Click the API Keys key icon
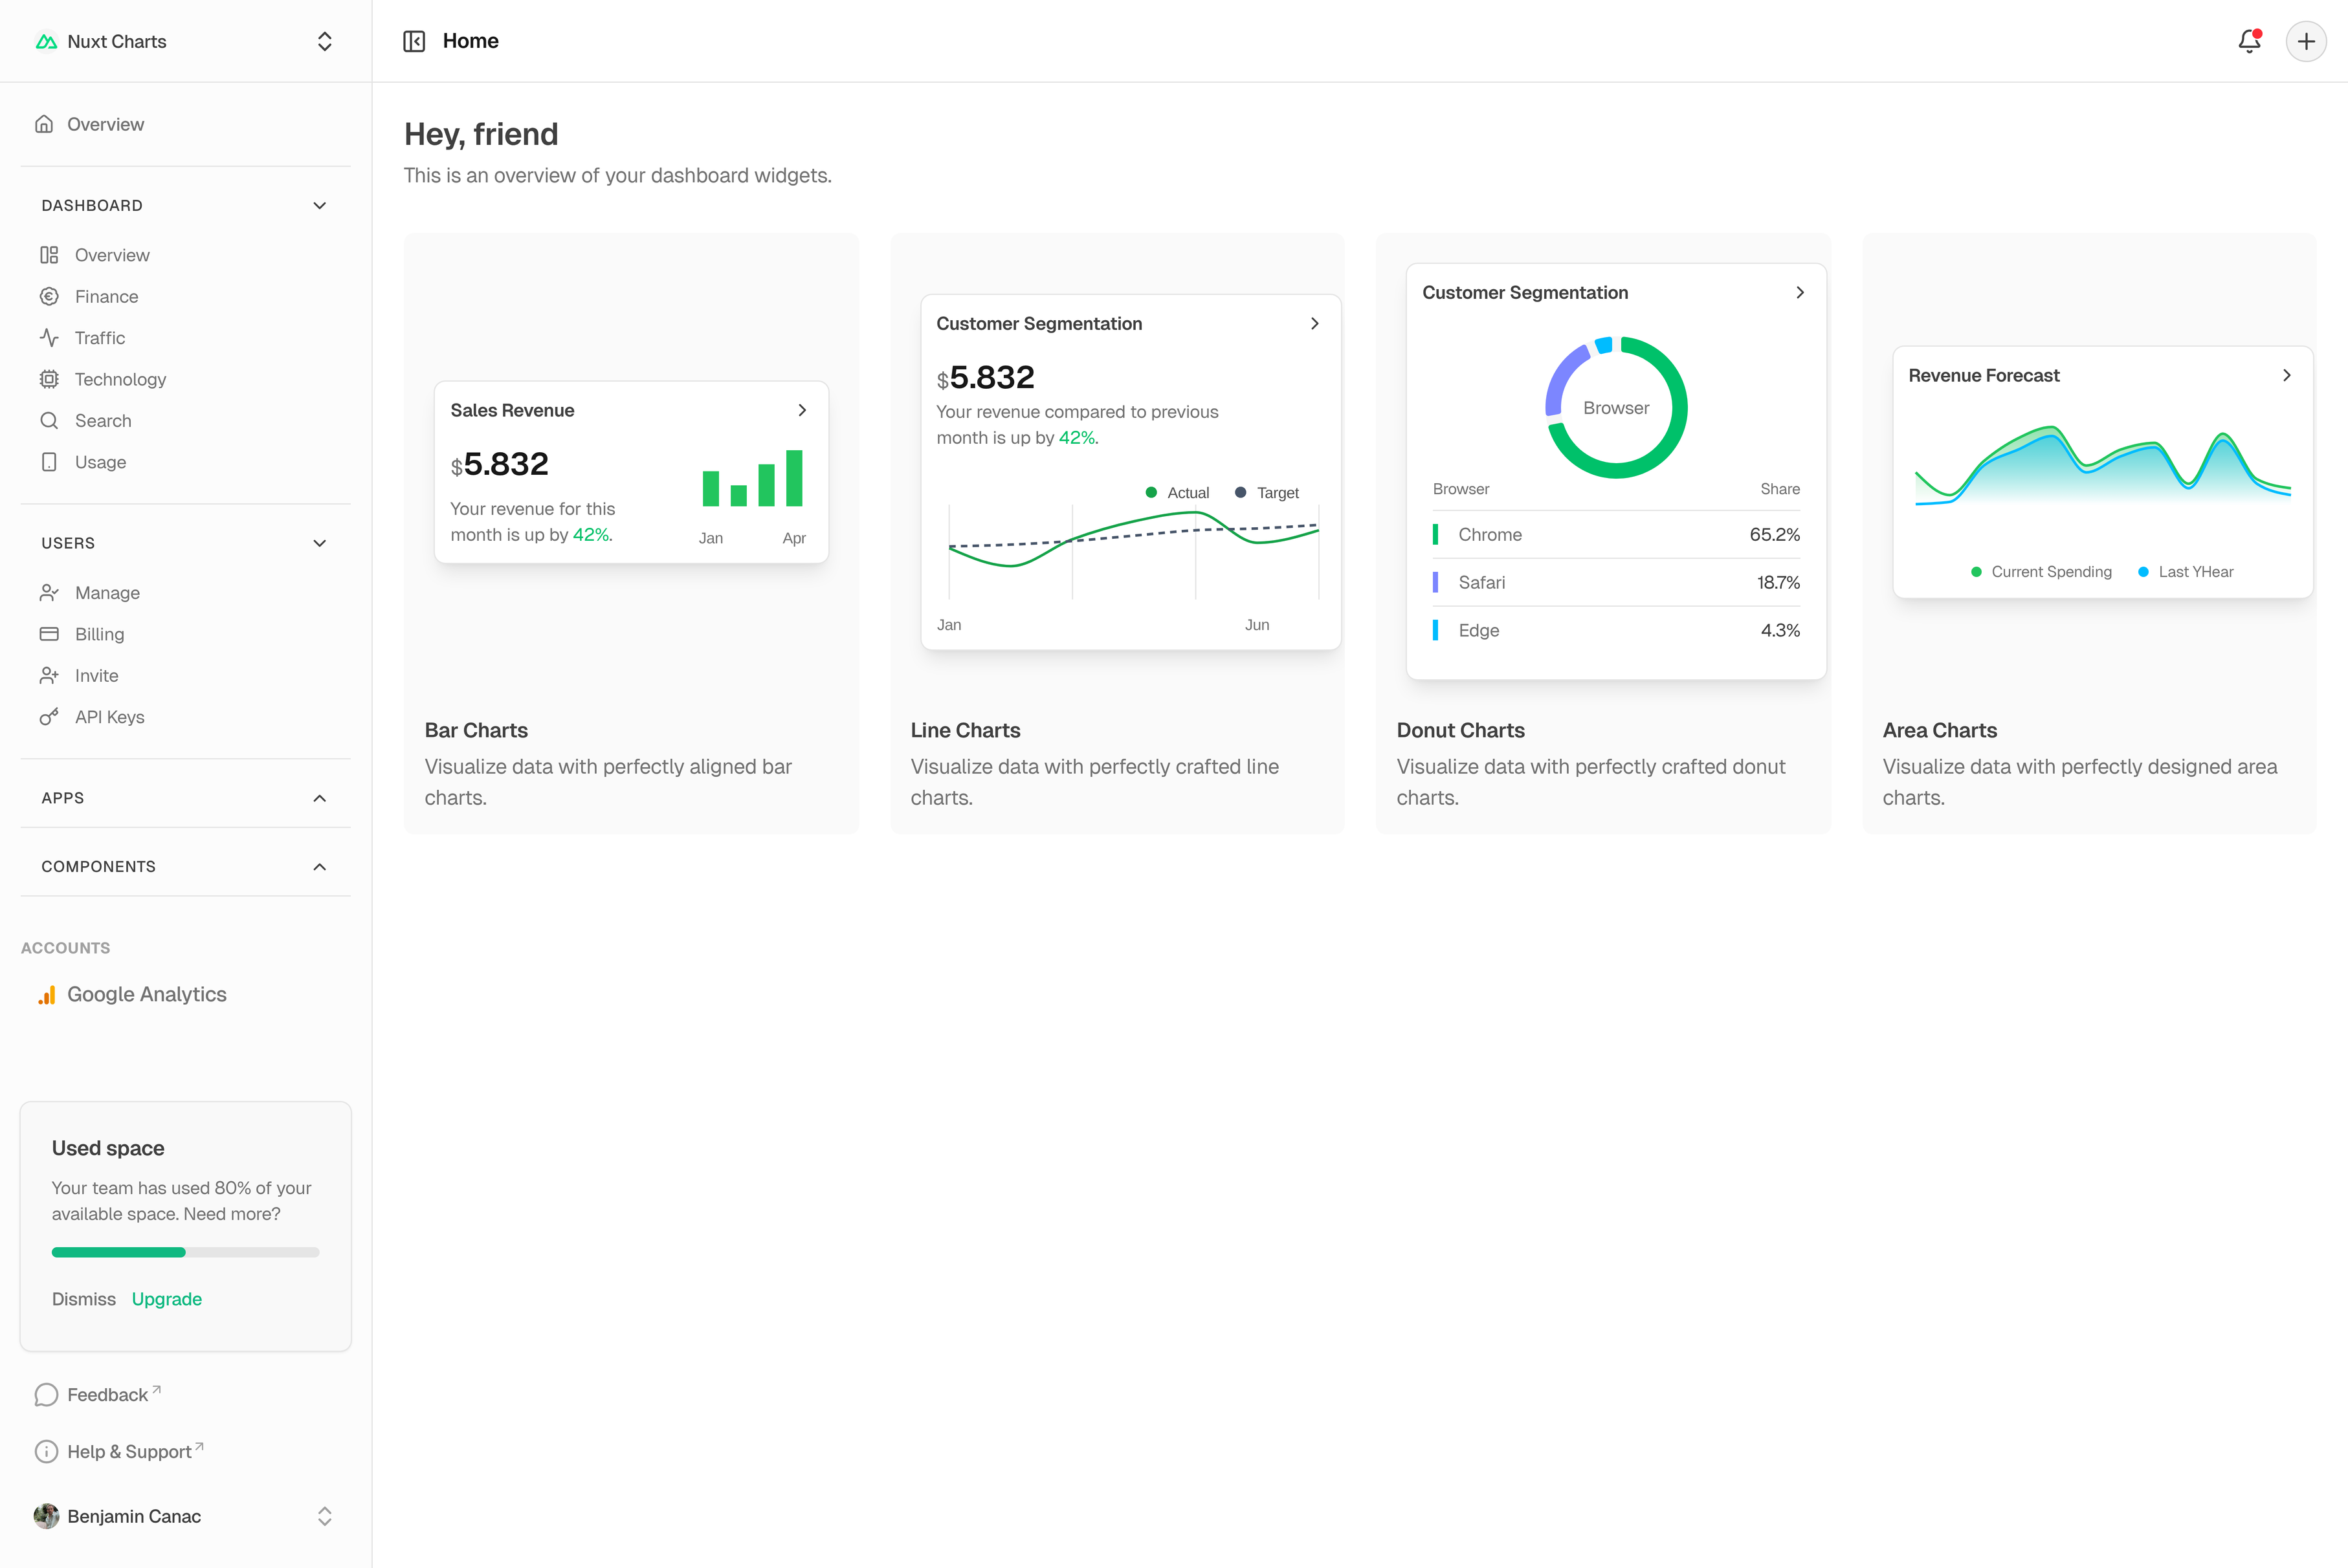 pyautogui.click(x=49, y=717)
